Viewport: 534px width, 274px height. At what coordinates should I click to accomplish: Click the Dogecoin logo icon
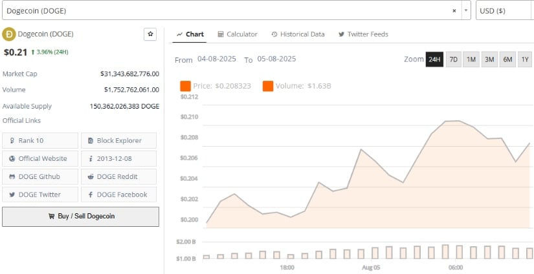point(9,34)
